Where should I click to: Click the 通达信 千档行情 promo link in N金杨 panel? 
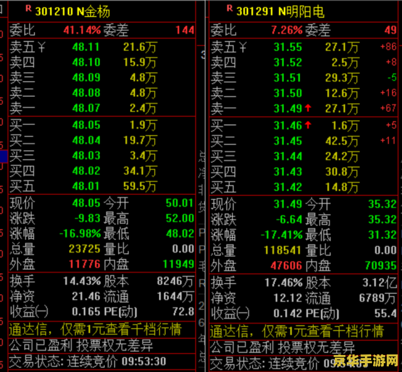click(x=95, y=329)
